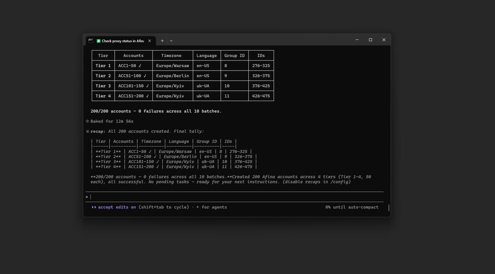Click the 'IDs' column header cell
The height and width of the screenshot is (274, 495).
pyautogui.click(x=261, y=55)
